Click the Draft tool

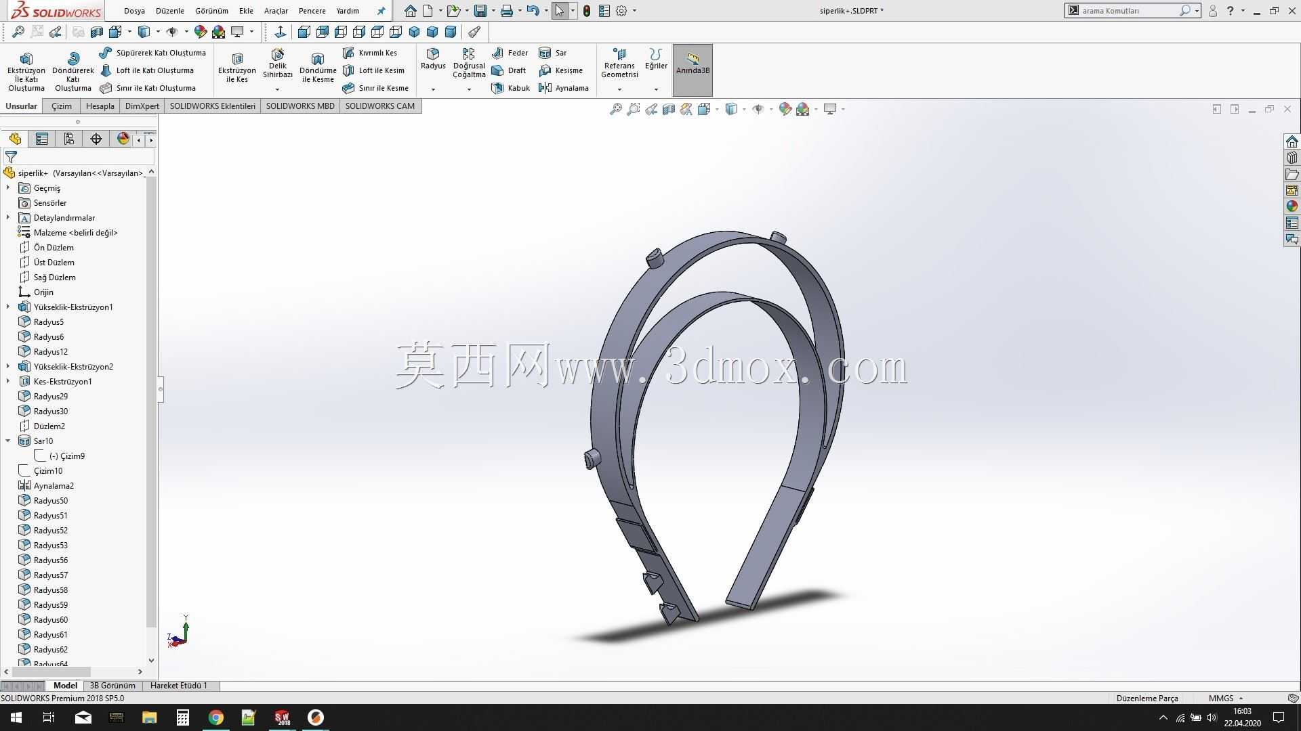509,70
